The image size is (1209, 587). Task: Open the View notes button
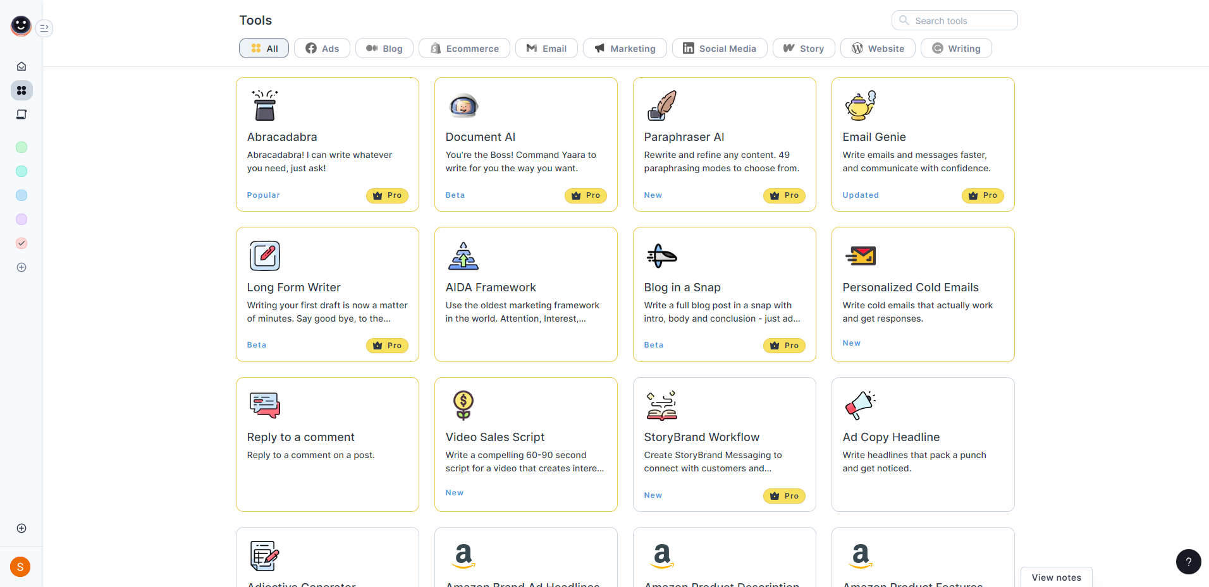[x=1057, y=577]
